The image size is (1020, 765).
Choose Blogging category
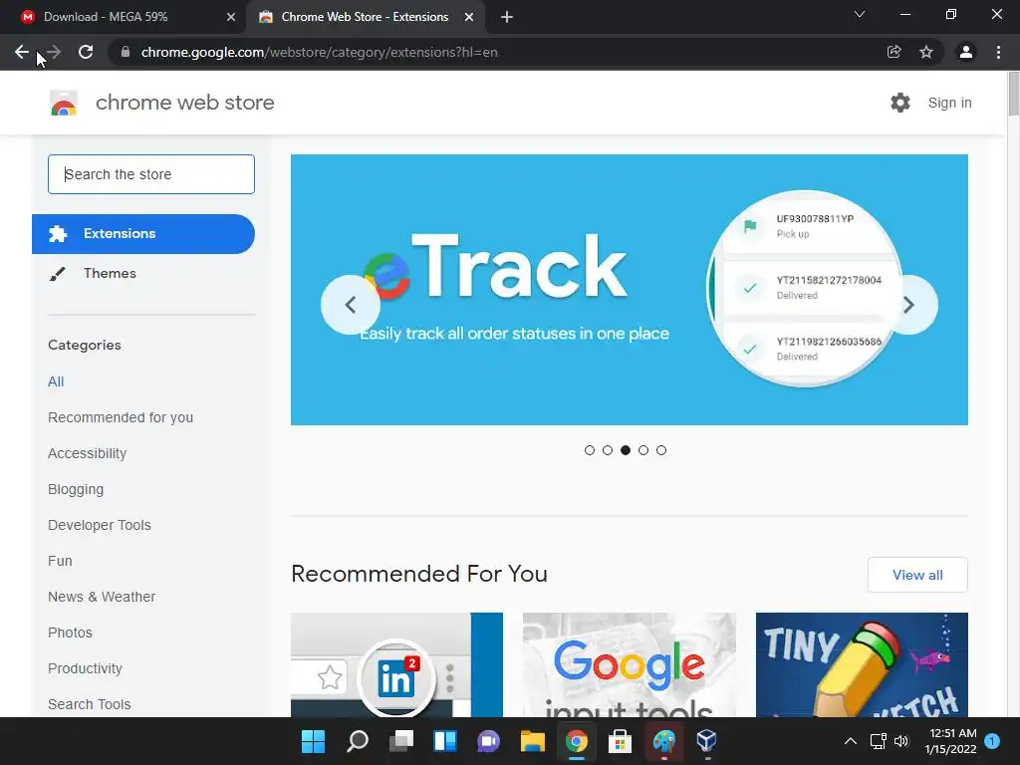tap(76, 489)
